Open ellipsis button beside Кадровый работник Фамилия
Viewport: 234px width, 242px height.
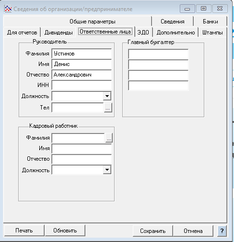[x=109, y=138]
